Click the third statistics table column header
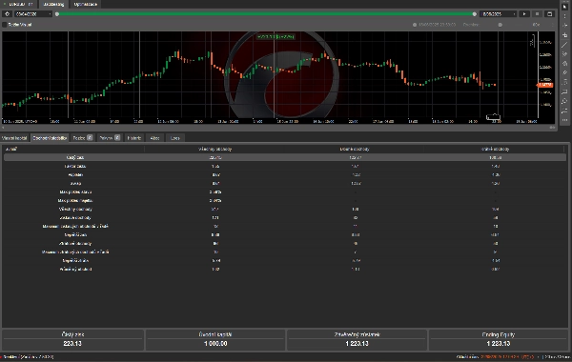Image resolution: width=572 pixels, height=362 pixels. 355,149
